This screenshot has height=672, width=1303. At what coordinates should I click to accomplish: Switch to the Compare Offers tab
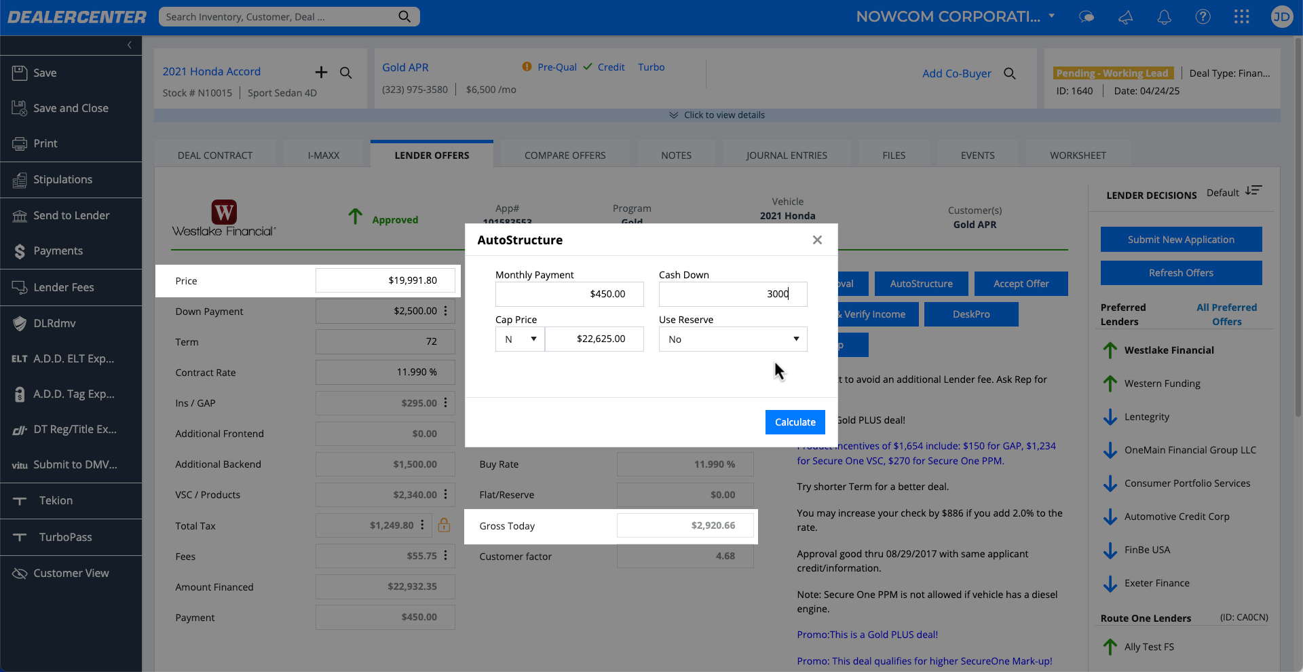coord(565,155)
